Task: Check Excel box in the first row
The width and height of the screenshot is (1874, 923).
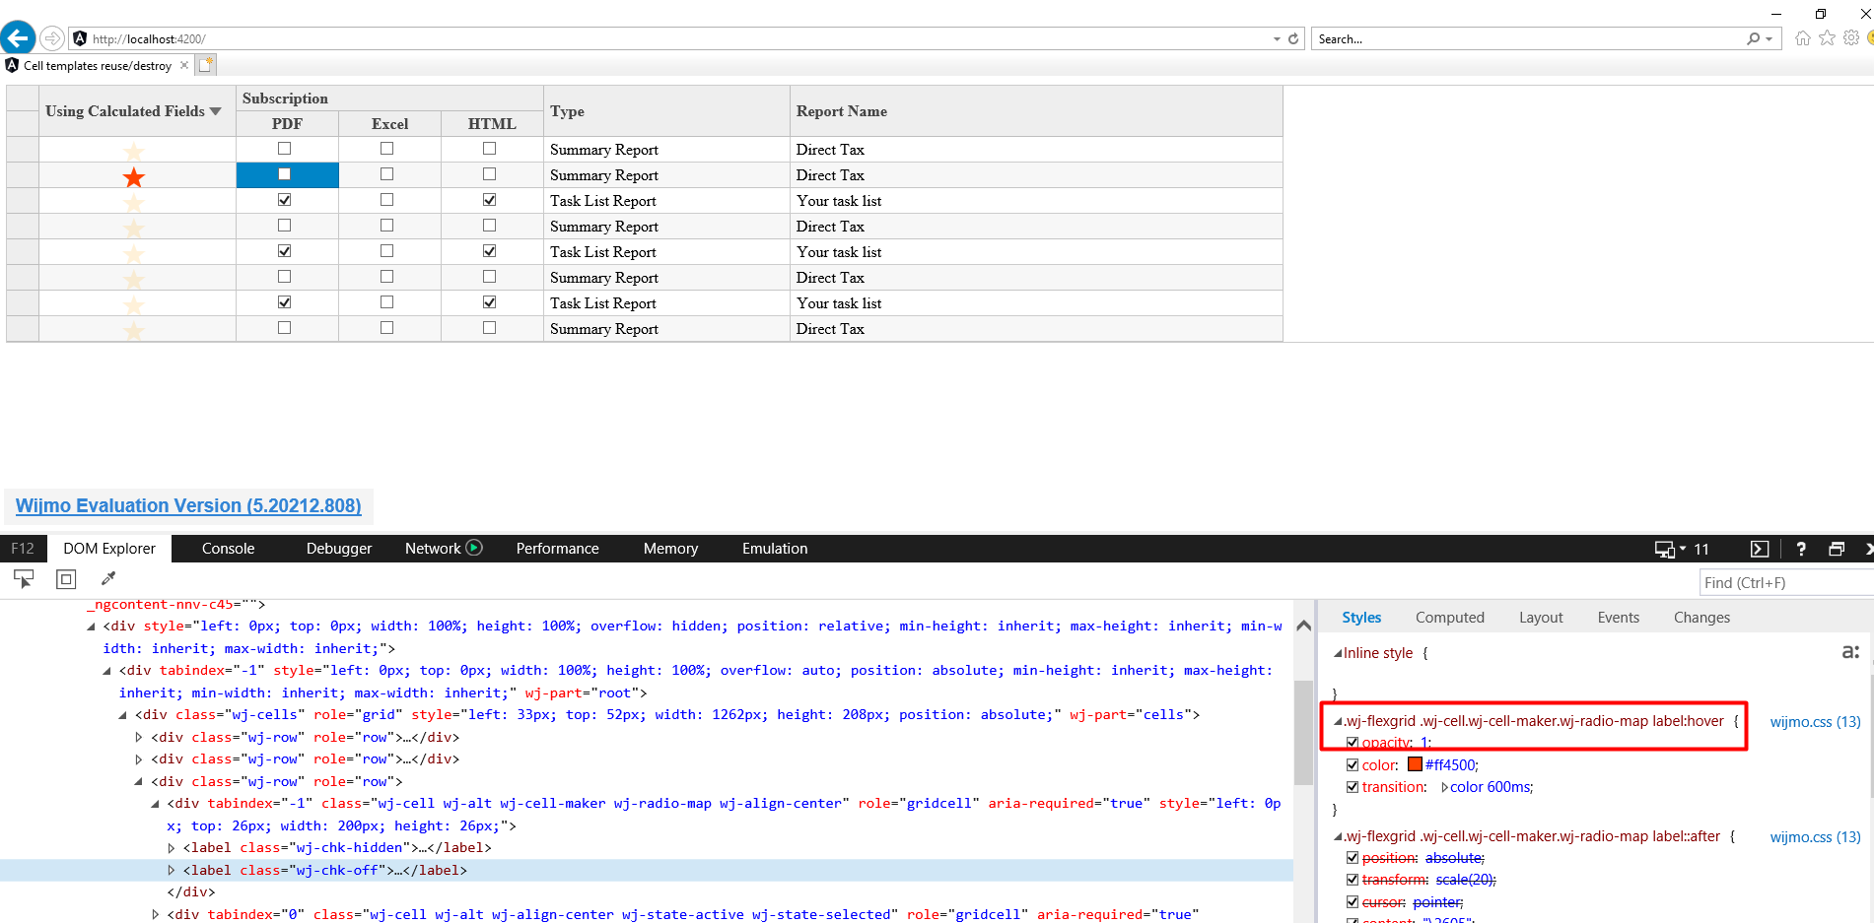Action: click(387, 149)
